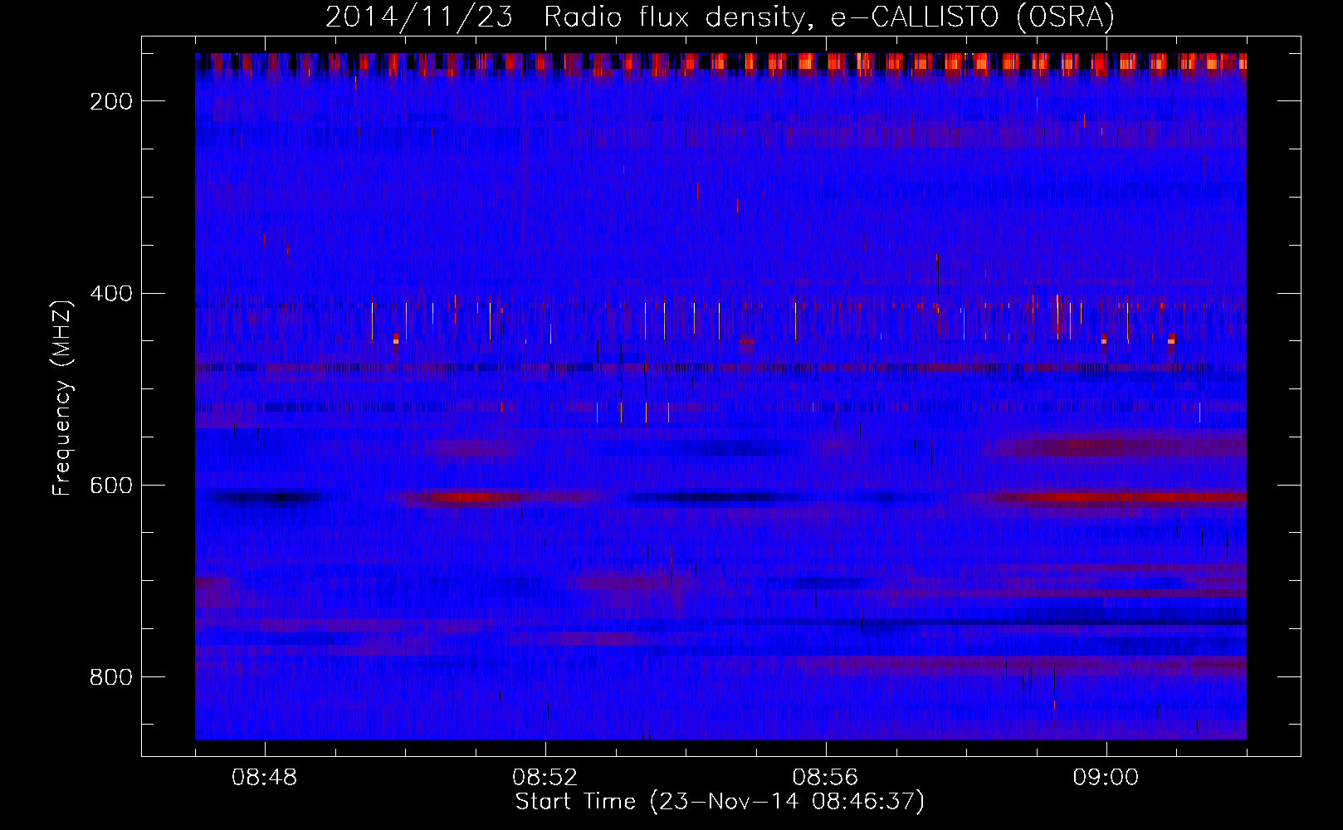This screenshot has width=1343, height=830.
Task: Click the 09:00 time tick label
Action: pos(1106,778)
